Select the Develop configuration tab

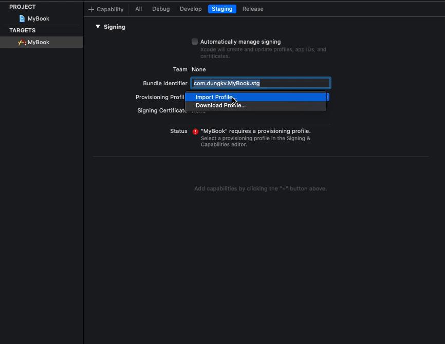coord(191,9)
